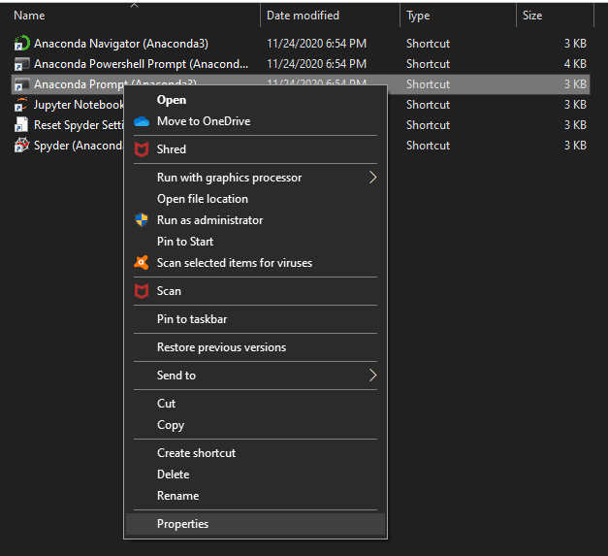Click the Anaconda Powershell Prompt file icon

click(x=21, y=64)
